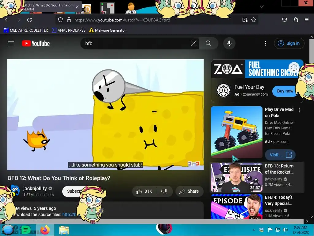Image resolution: width=314 pixels, height=236 pixels.
Task: Open the Windows Start orb
Action: coord(8,230)
